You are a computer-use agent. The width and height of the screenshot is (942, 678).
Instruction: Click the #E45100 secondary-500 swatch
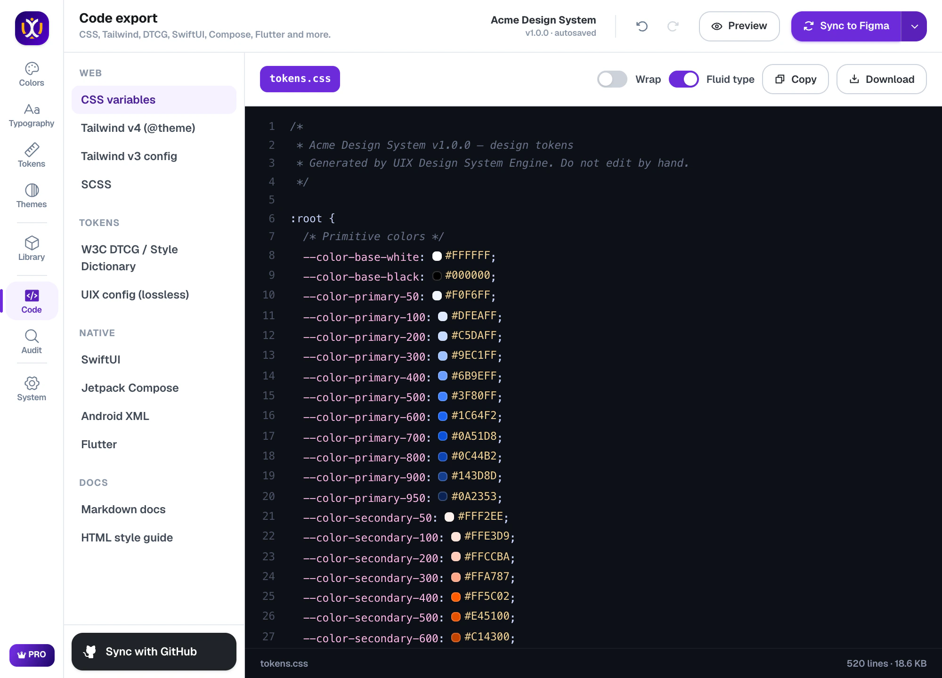456,617
